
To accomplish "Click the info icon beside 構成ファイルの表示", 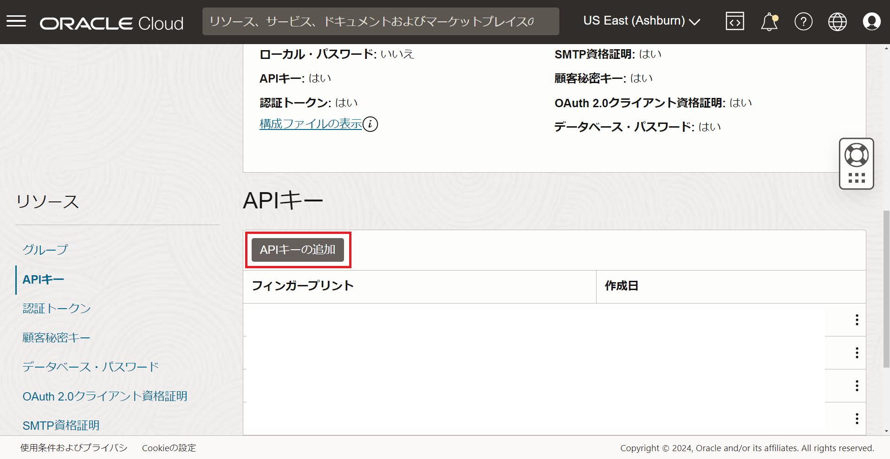I will [370, 124].
